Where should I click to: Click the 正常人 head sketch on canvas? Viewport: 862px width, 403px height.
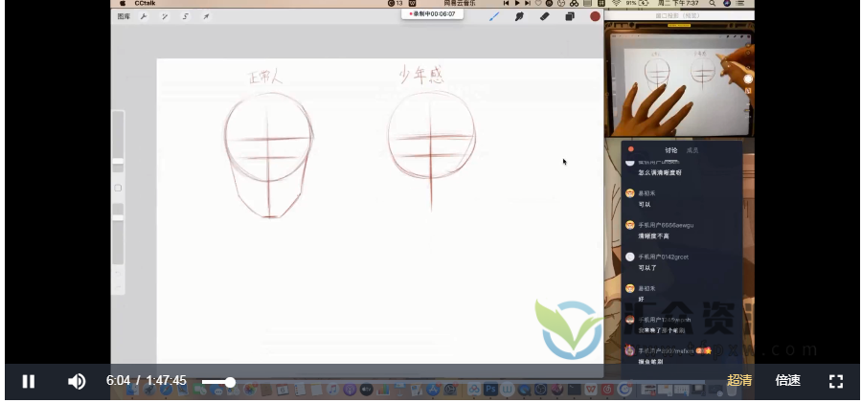[x=269, y=155]
